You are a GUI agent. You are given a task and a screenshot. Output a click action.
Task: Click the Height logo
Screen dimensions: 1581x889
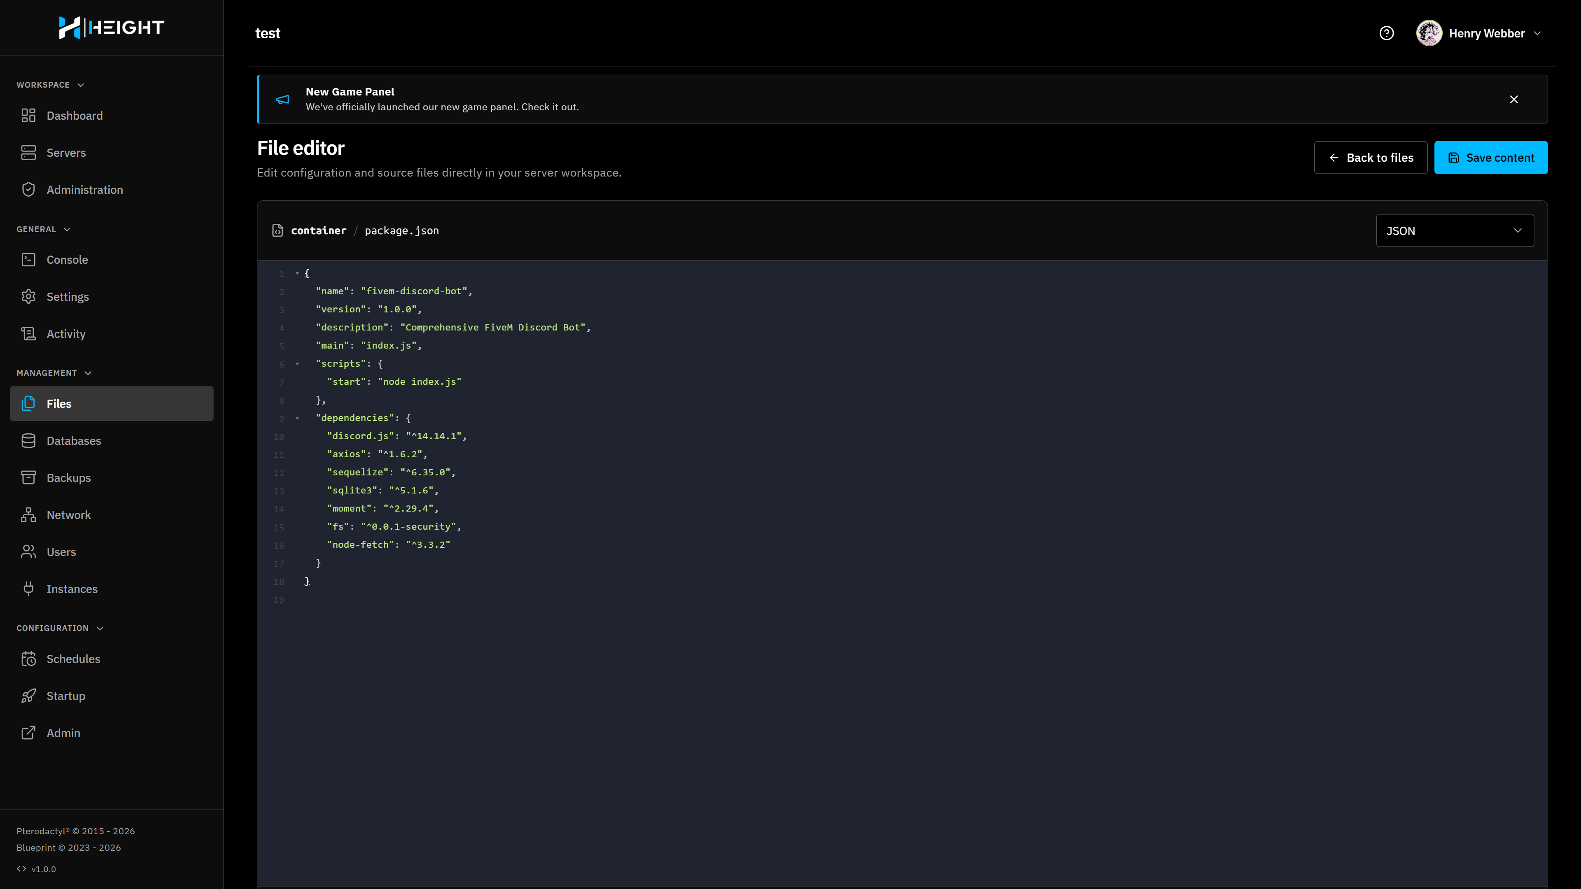coord(111,27)
